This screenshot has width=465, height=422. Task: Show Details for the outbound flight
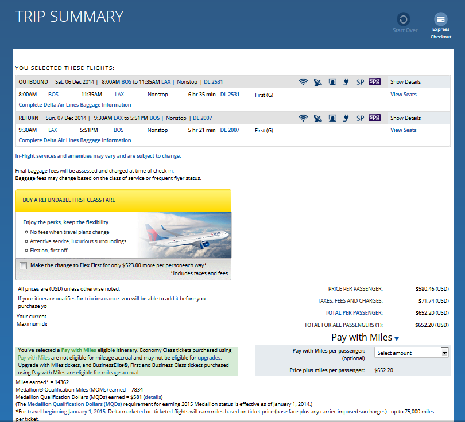[405, 82]
